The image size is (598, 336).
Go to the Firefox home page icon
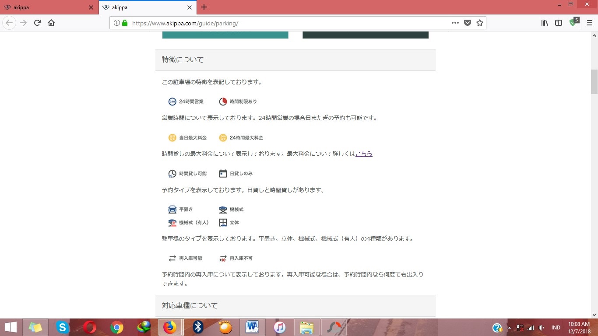[51, 23]
